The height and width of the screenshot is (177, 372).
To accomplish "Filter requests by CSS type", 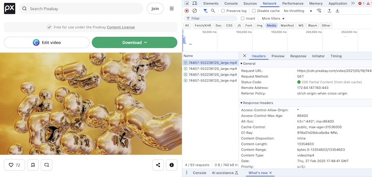I will (229, 25).
